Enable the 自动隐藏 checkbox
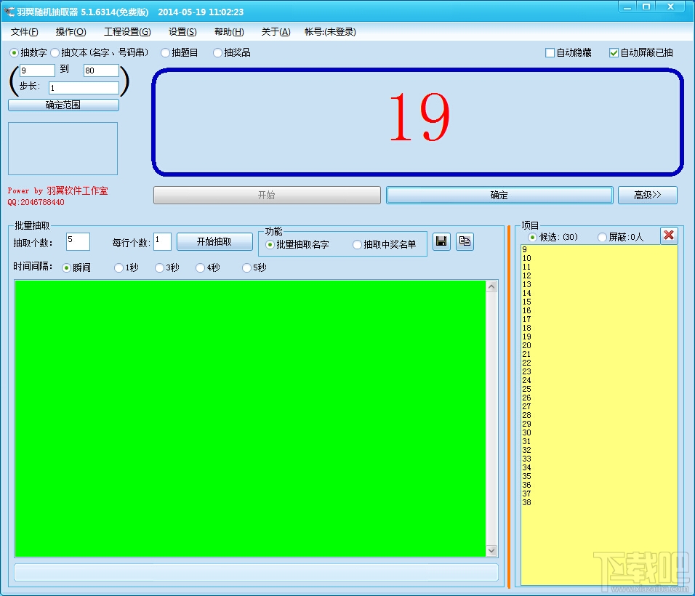 [550, 52]
